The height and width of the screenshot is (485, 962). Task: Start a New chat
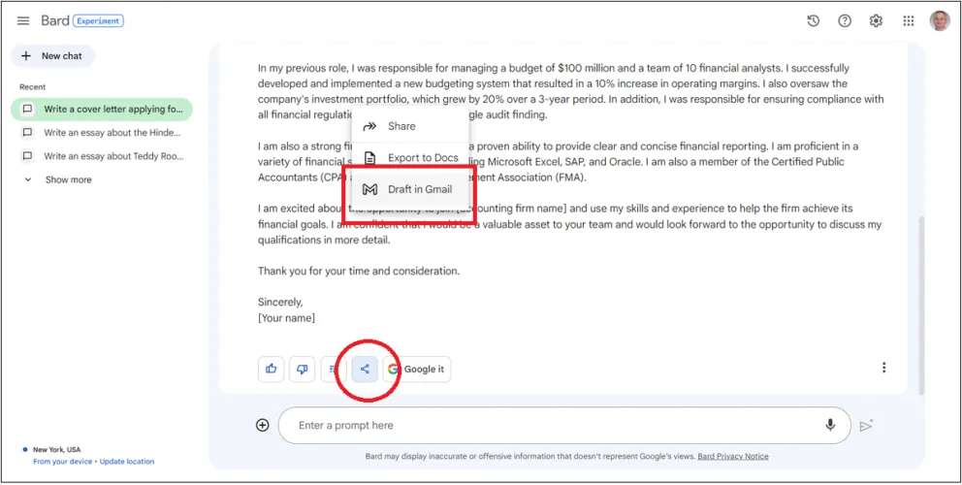(53, 56)
